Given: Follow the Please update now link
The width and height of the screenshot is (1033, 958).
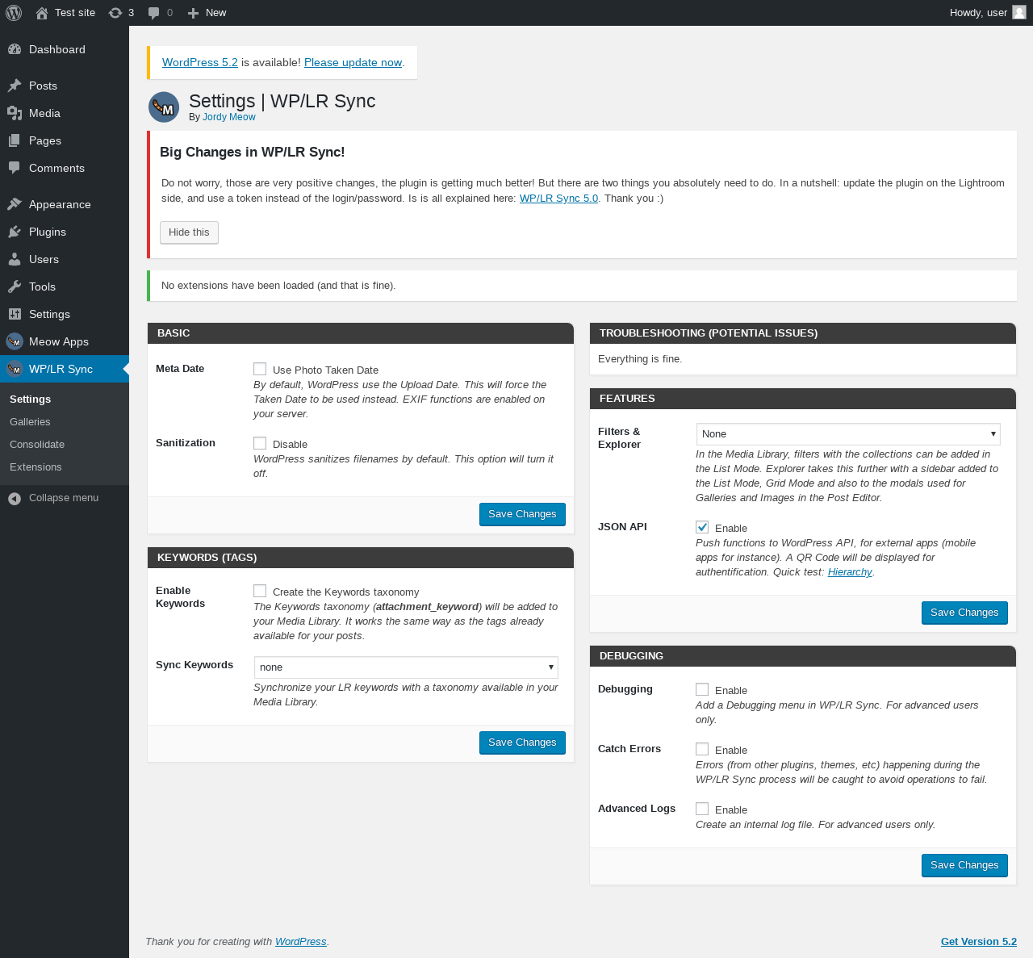Looking at the screenshot, I should point(353,62).
